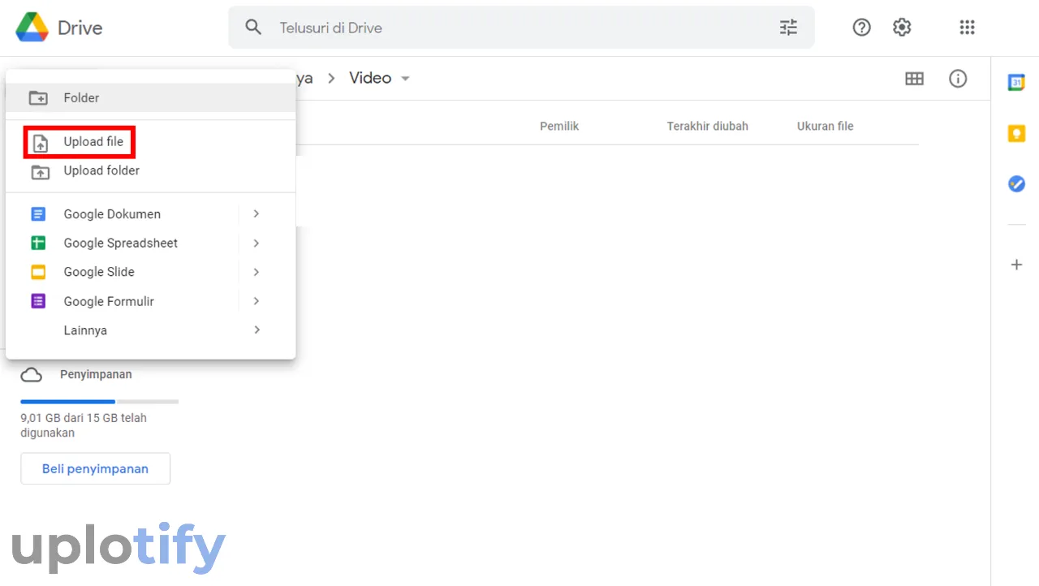Click the storage usage progress bar

click(99, 401)
